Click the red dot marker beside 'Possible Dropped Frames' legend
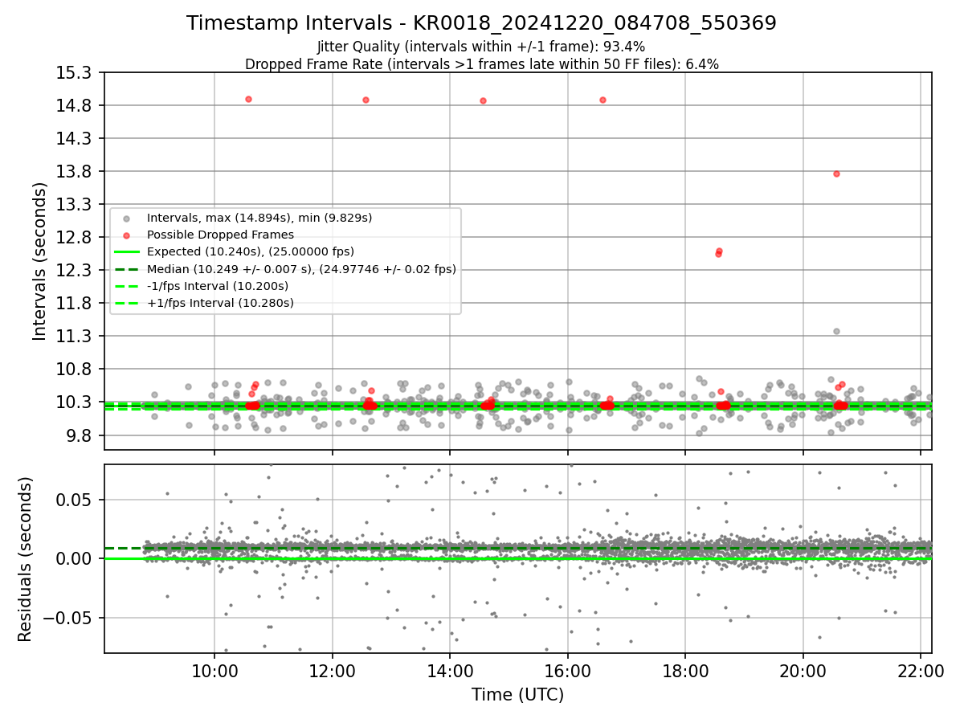Image resolution: width=964 pixels, height=723 pixels. coord(126,235)
